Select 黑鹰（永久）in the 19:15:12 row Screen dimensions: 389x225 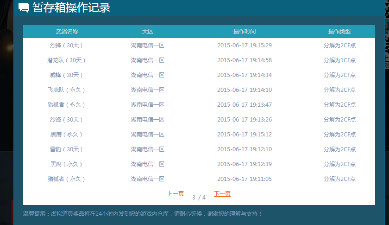(66, 135)
